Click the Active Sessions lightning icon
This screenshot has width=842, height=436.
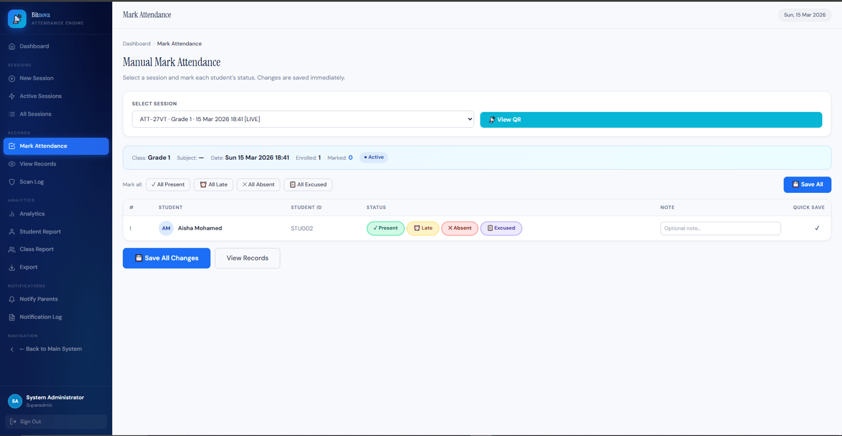tap(12, 96)
